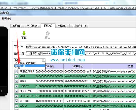Click the 结束地址 end address column header
The image size is (136, 110).
[x=78, y=66]
